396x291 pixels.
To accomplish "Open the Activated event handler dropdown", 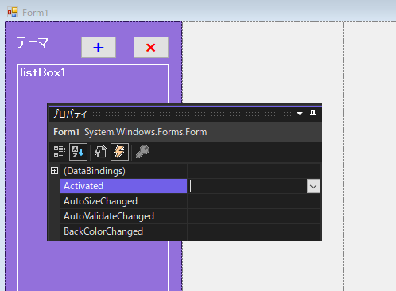I will tap(313, 186).
